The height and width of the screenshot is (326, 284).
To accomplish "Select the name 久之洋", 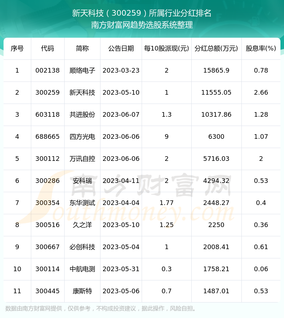I will (x=82, y=225).
